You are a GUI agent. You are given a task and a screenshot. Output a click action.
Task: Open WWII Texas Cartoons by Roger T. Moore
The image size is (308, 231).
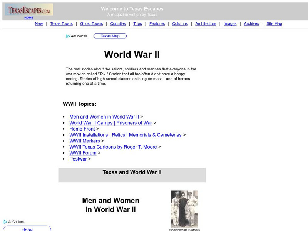112,147
